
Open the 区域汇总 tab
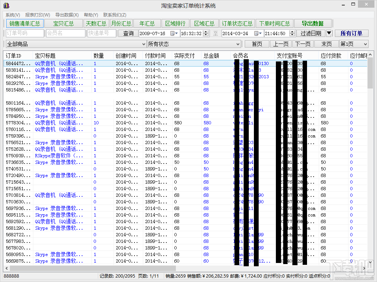(x=204, y=23)
